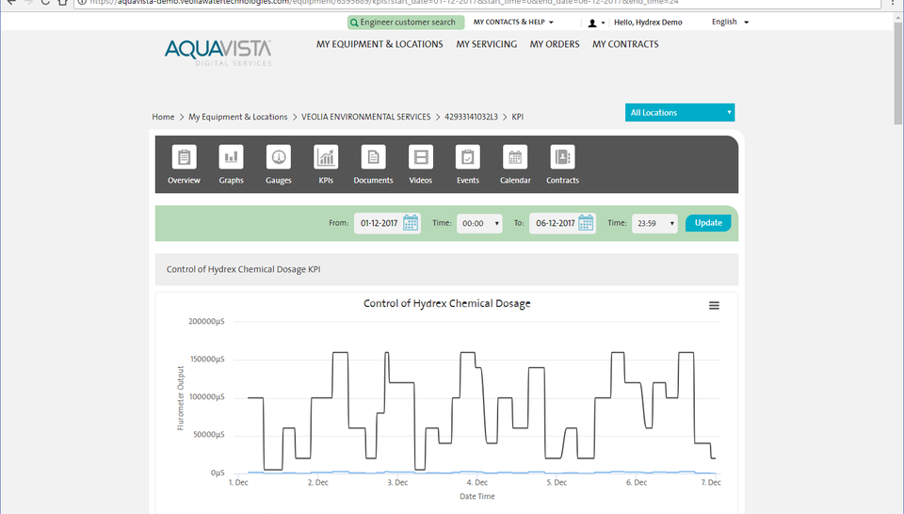Open the Calendar icon
The height and width of the screenshot is (514, 904).
point(515,156)
